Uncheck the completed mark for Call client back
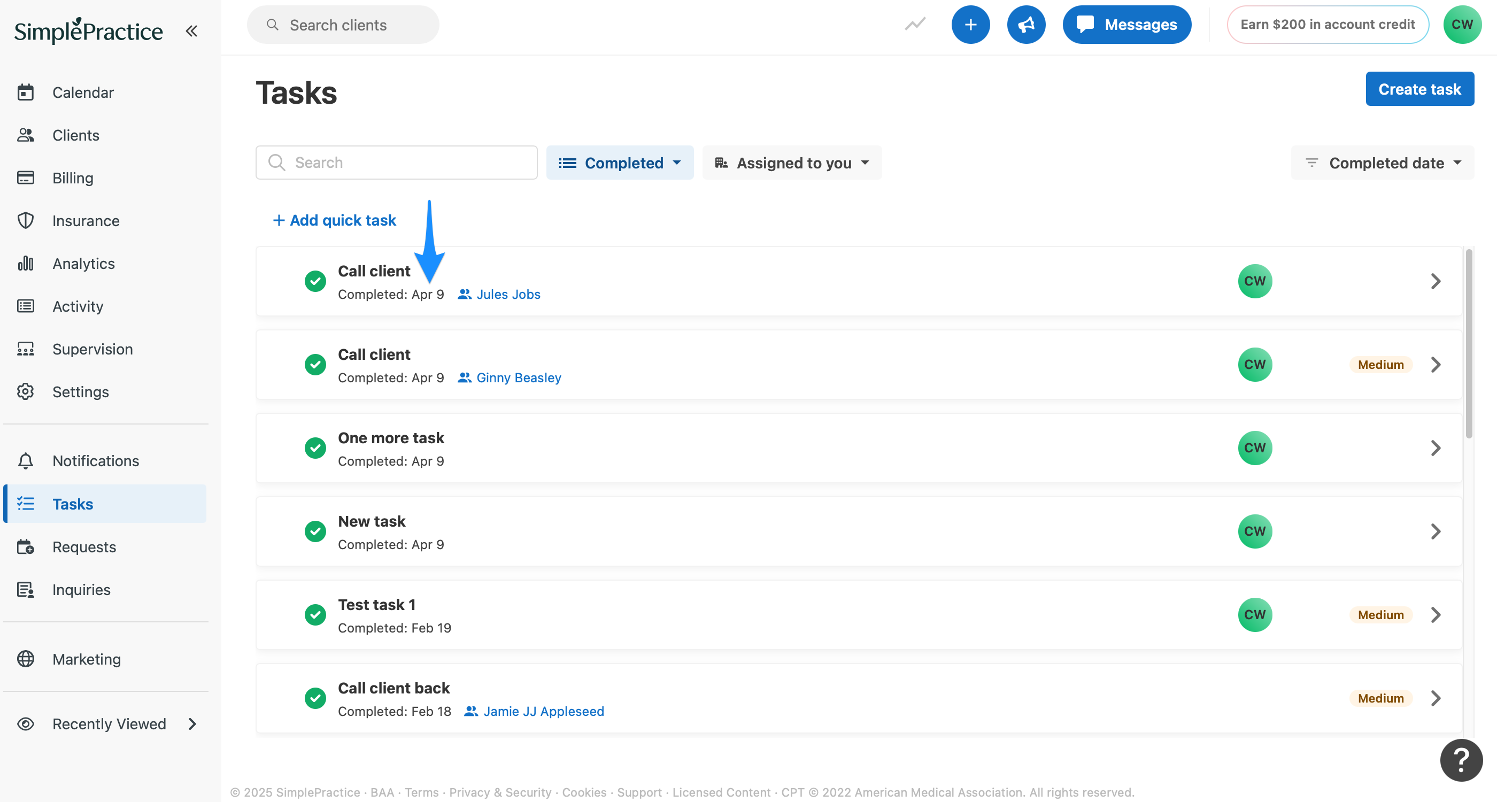 [x=315, y=698]
